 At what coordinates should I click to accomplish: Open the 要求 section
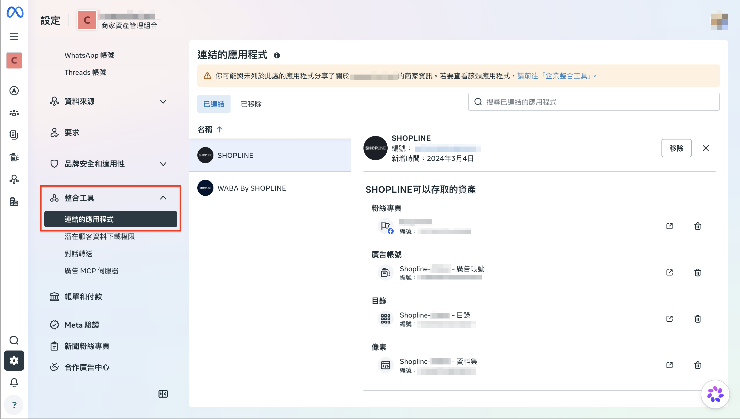tap(108, 133)
